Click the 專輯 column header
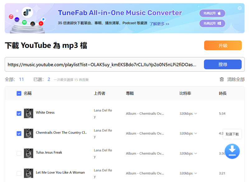 pyautogui.click(x=130, y=93)
